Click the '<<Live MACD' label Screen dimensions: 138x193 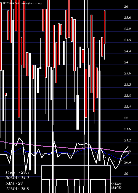[x=116, y=186]
